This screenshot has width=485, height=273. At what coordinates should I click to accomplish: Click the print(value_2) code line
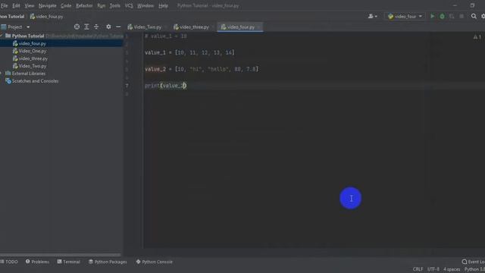(165, 86)
